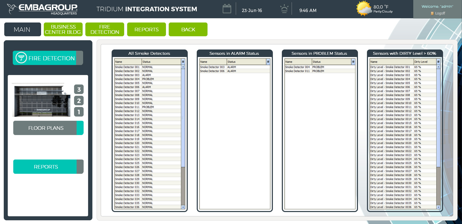Image resolution: width=462 pixels, height=224 pixels.
Task: Click the calendar icon in header
Action: click(x=227, y=9)
